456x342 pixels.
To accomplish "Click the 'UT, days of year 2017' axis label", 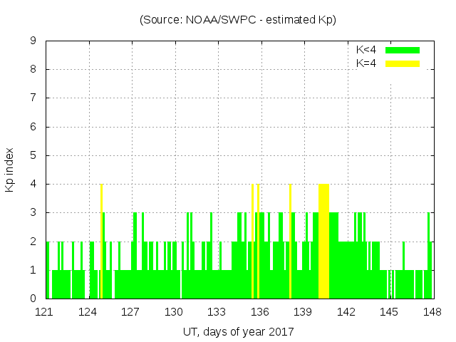I will tap(238, 332).
